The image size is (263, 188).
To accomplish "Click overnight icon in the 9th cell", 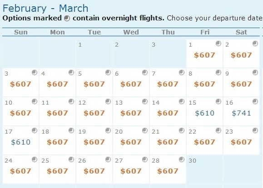I will click(x=255, y=72).
